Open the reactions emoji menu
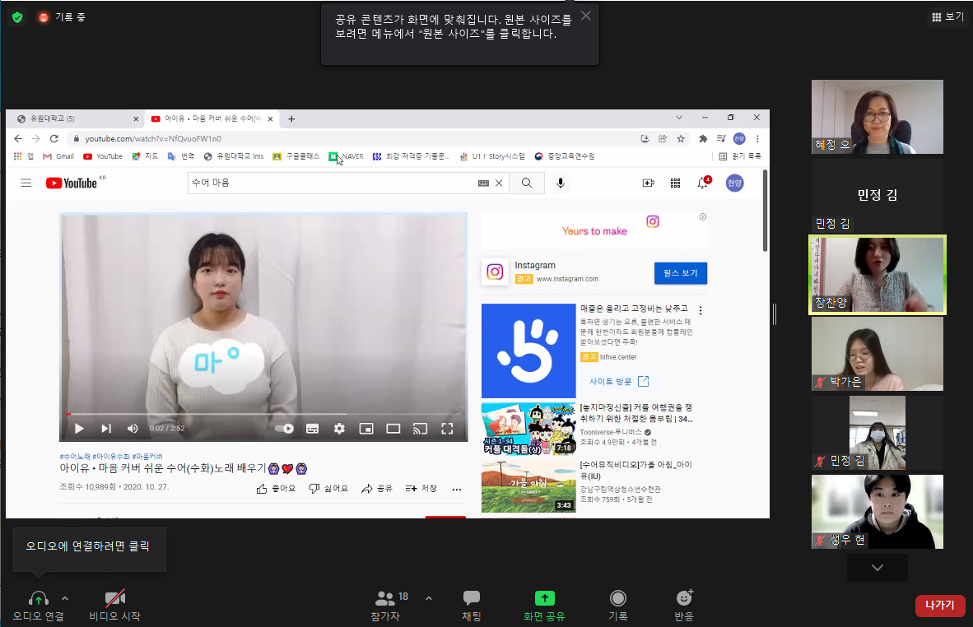 point(683,599)
